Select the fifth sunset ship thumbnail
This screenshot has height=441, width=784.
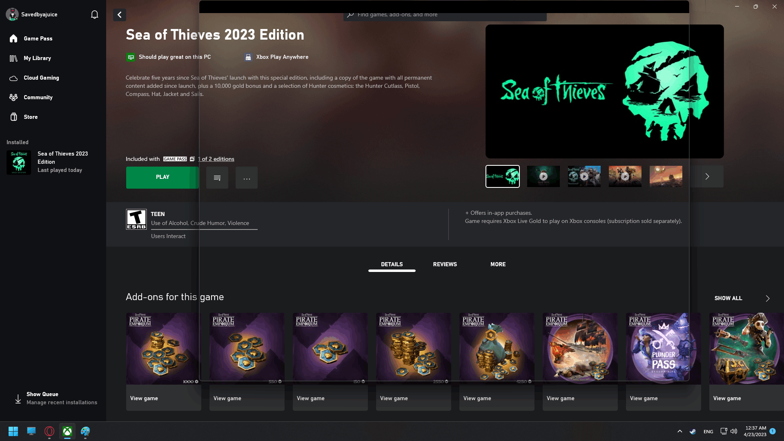tap(666, 176)
